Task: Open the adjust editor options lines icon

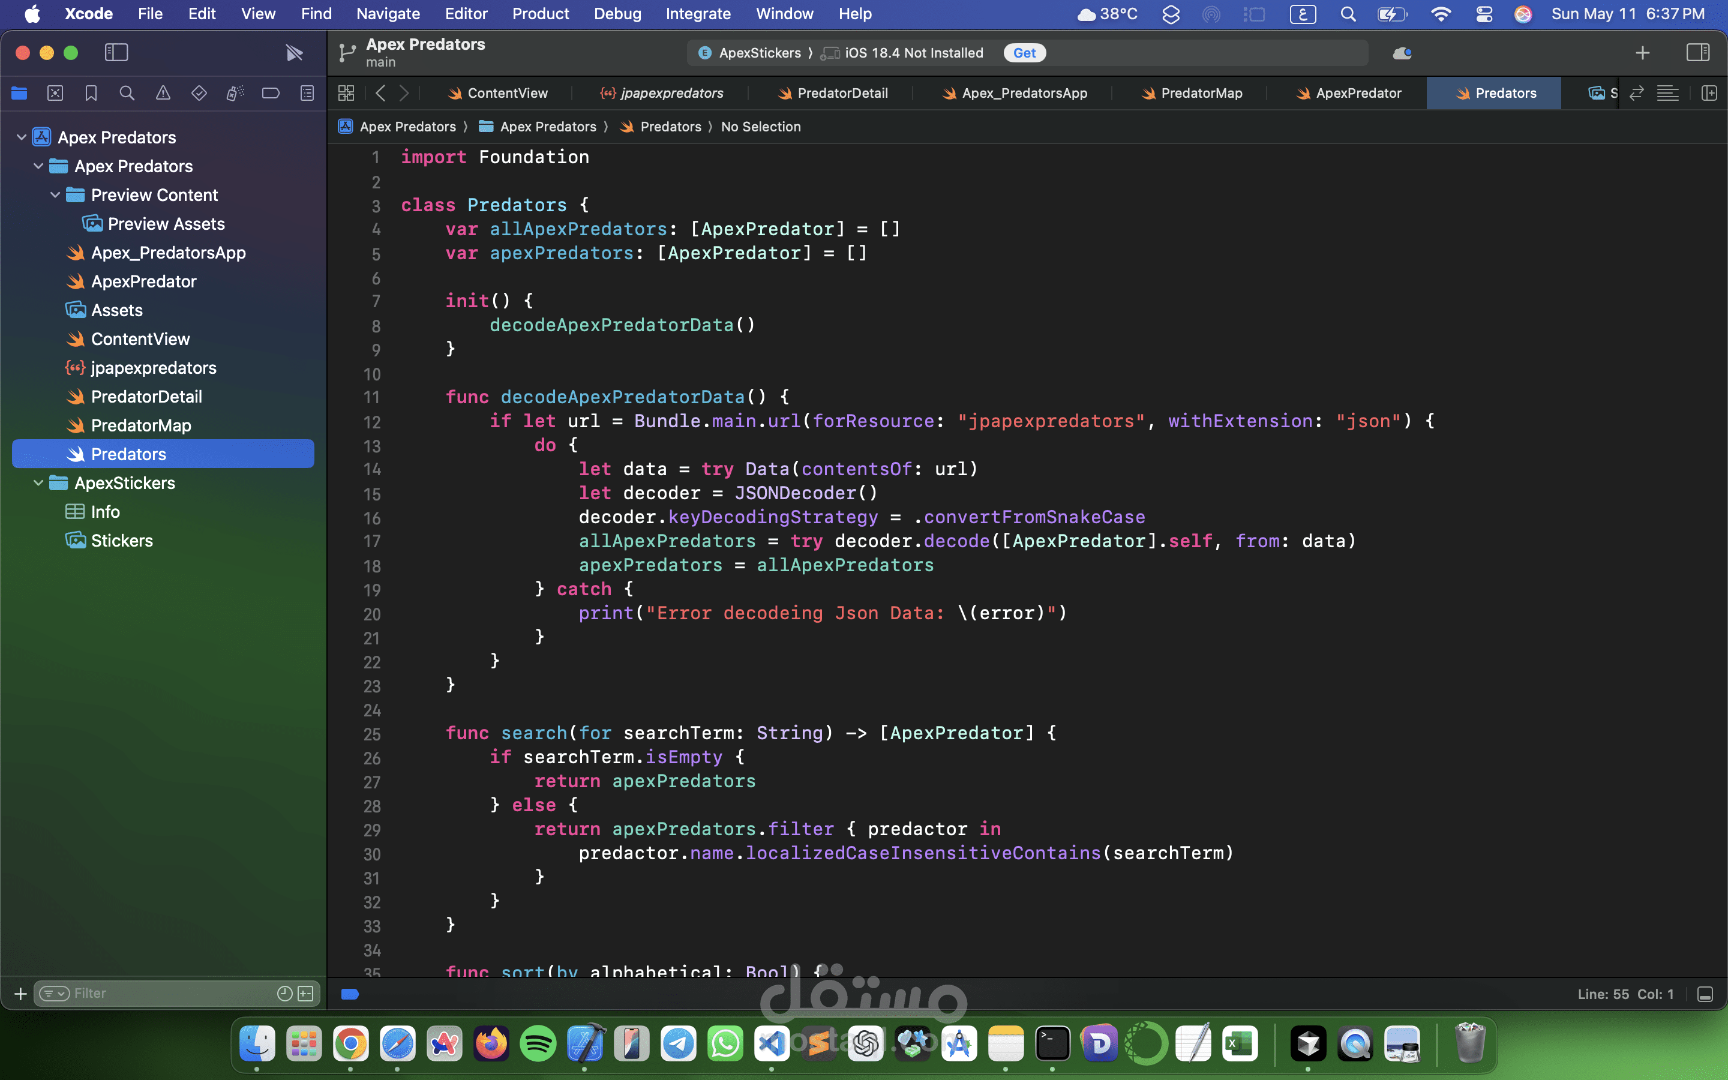Action: tap(1667, 93)
